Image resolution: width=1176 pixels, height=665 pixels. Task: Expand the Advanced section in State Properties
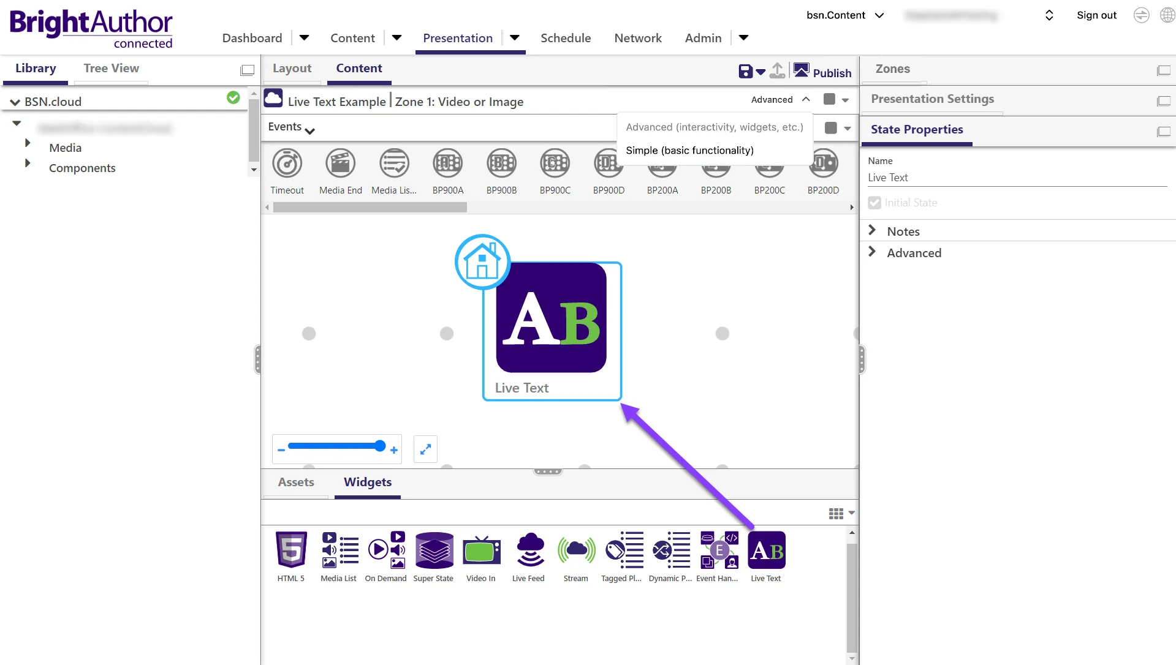872,252
